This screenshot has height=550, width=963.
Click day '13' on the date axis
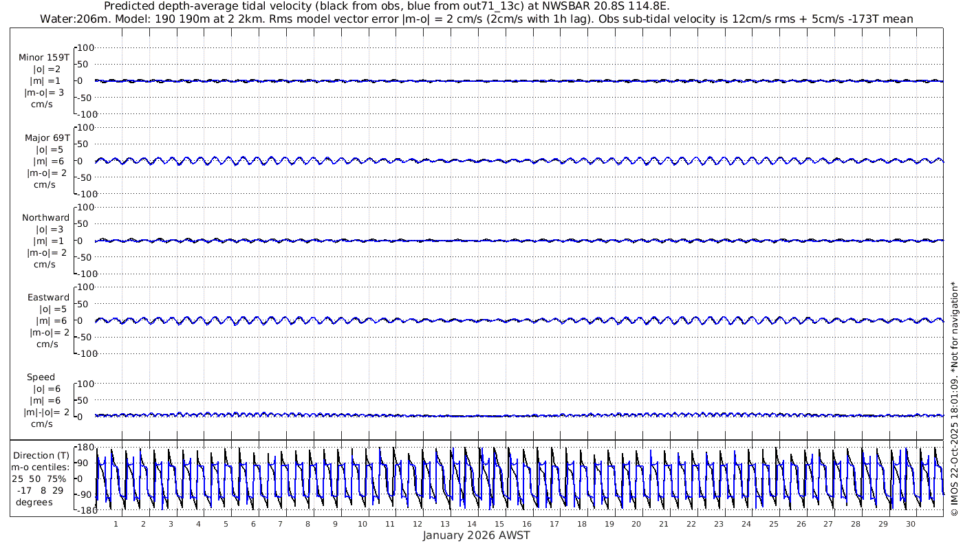tap(444, 524)
